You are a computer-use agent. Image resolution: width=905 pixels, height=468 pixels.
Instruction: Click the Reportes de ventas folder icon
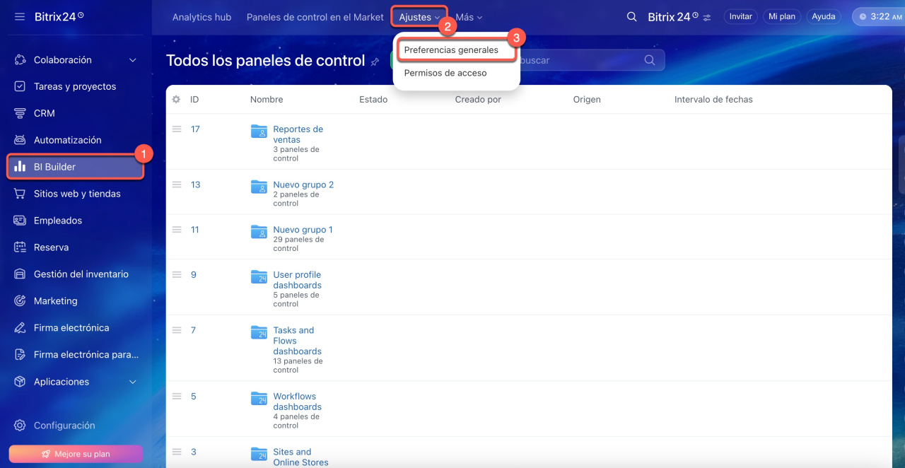(x=259, y=131)
